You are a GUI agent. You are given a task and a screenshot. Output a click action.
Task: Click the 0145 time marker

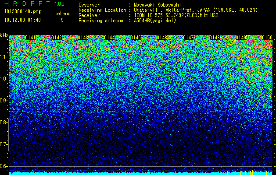click(136, 38)
